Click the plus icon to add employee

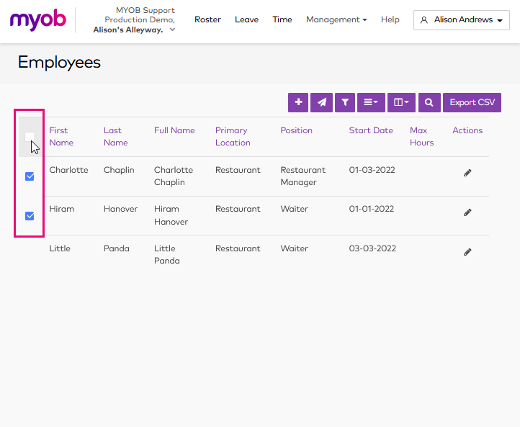(298, 103)
